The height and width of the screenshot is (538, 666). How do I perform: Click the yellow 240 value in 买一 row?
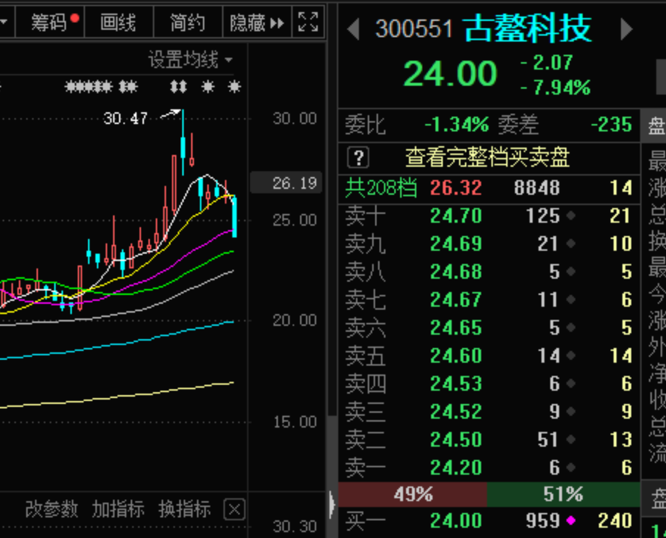coord(615,520)
